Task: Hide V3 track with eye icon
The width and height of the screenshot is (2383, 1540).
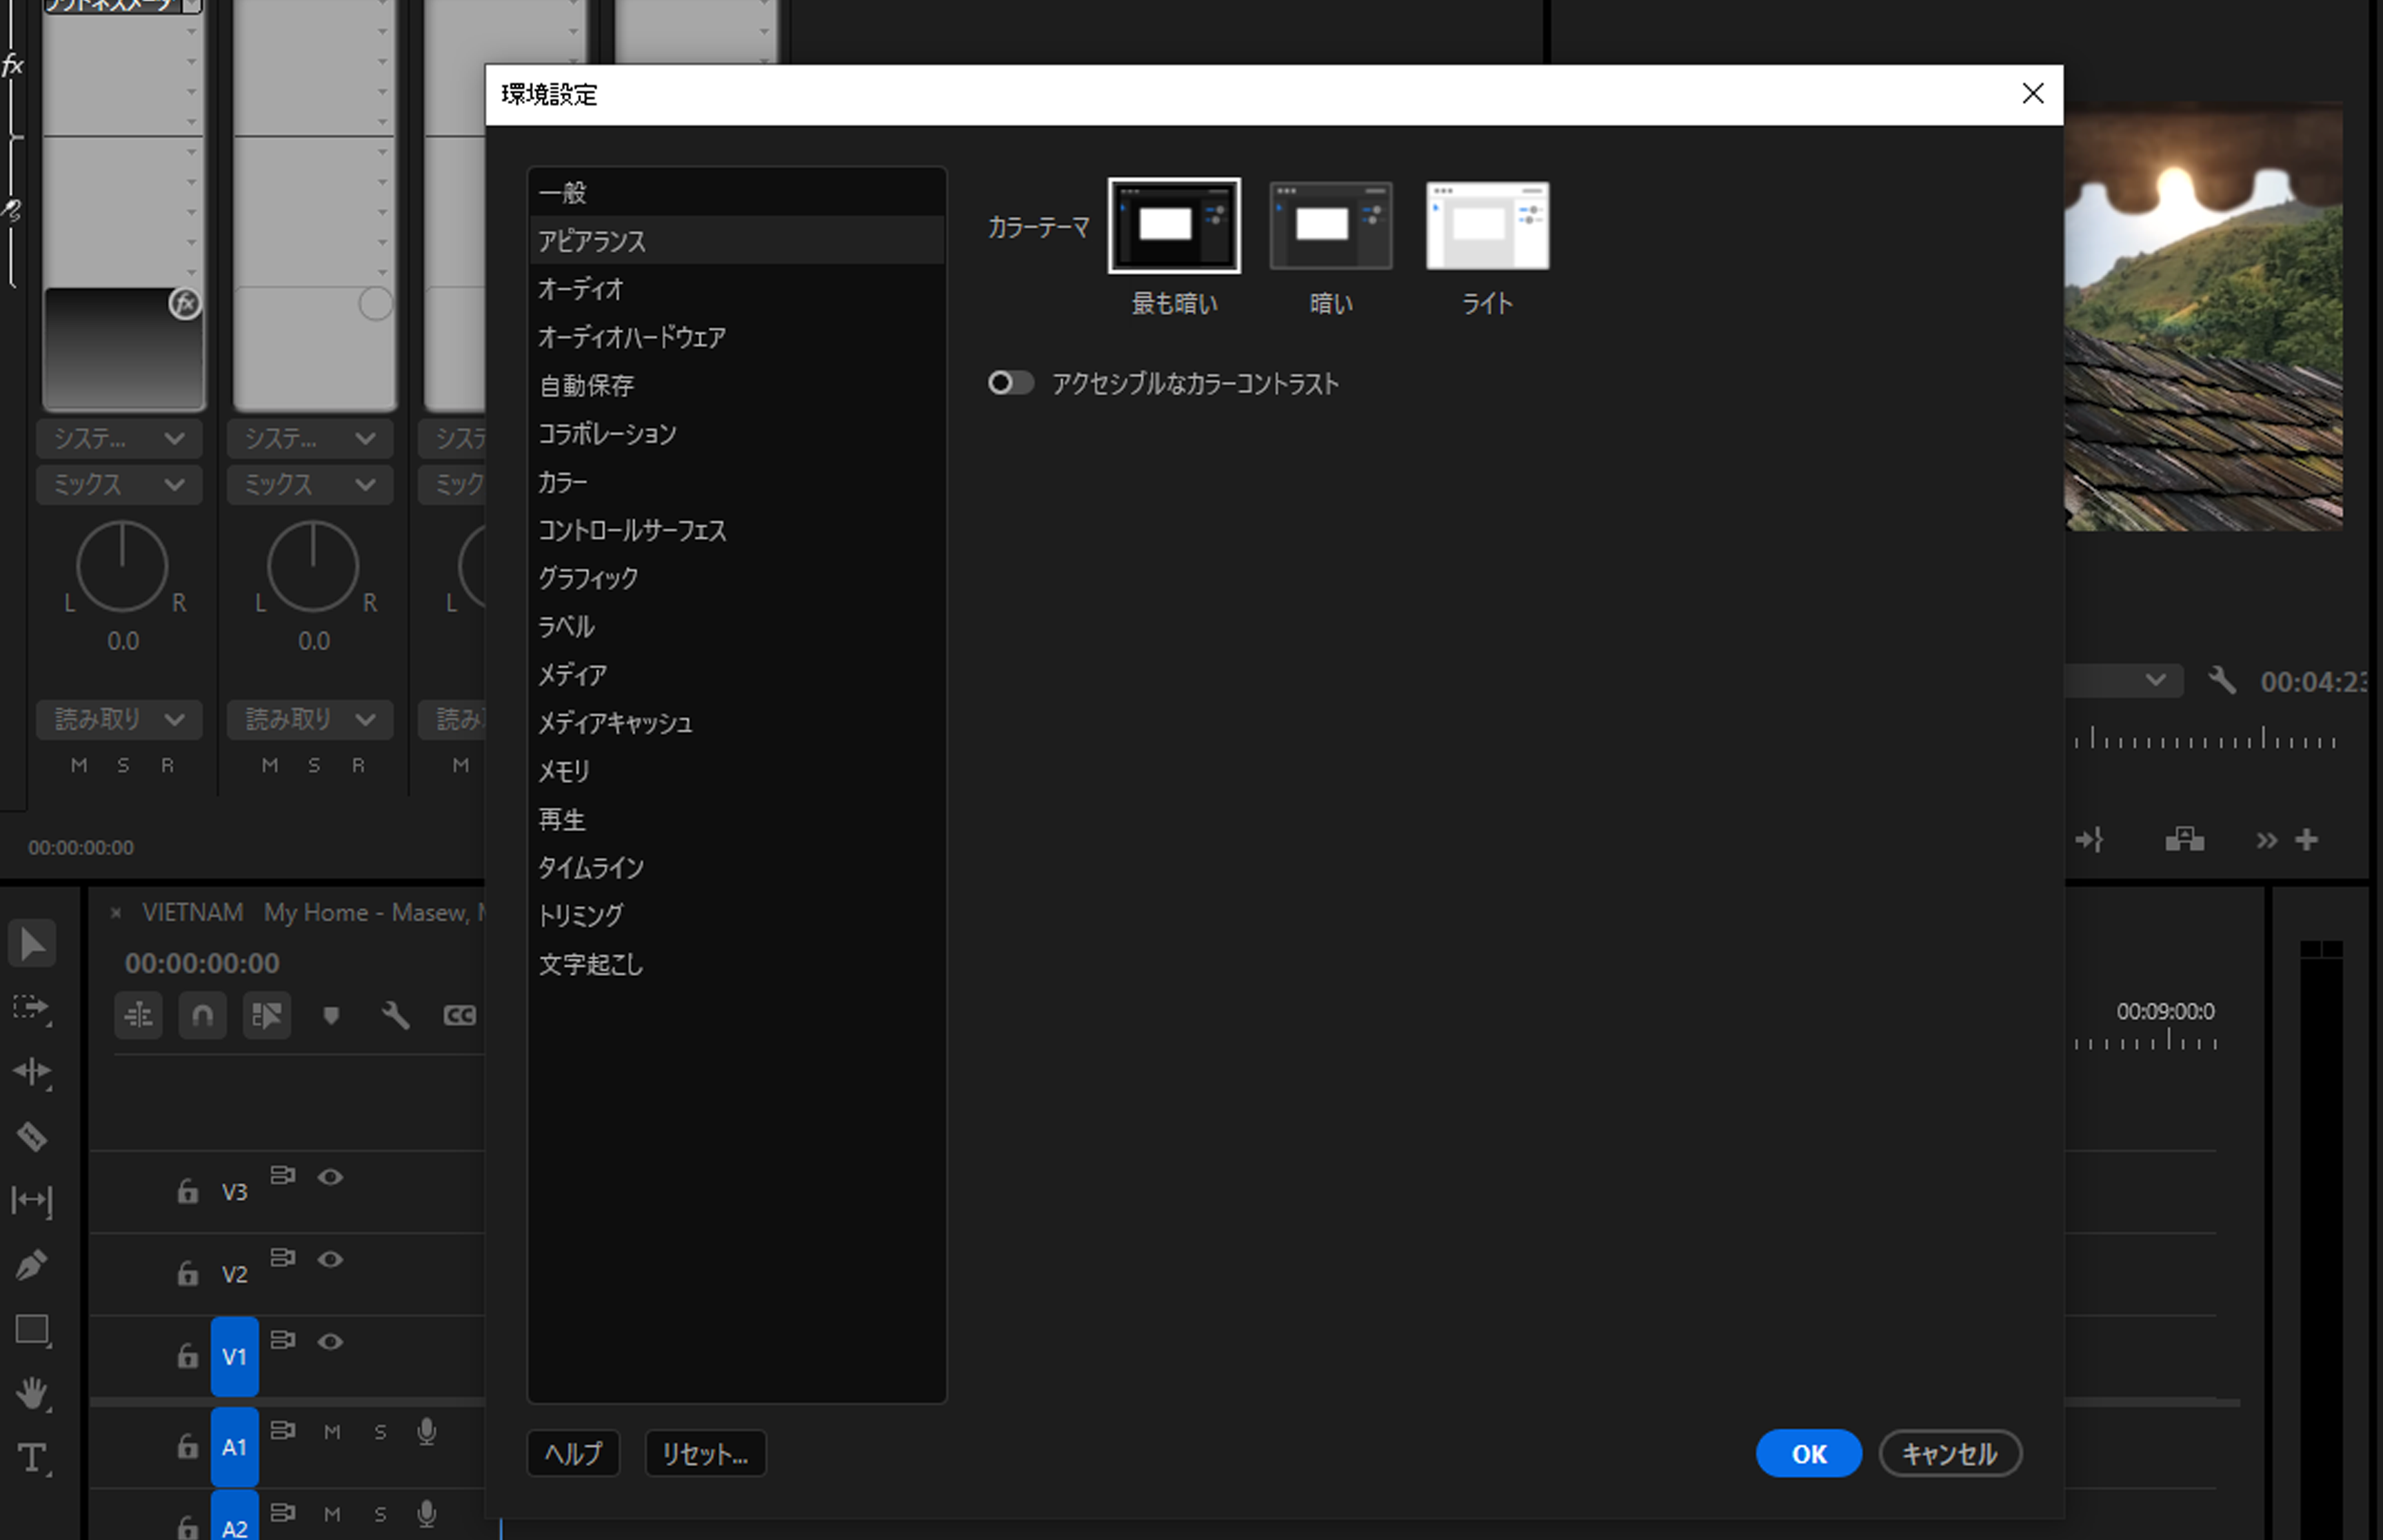Action: coord(330,1177)
